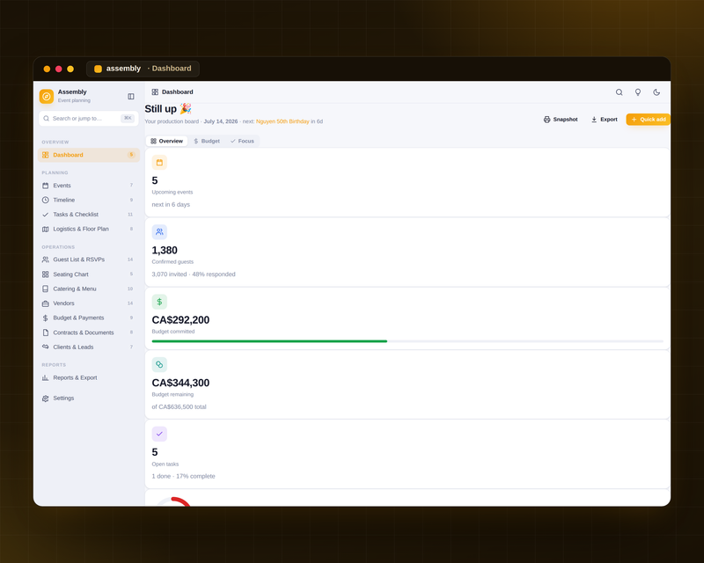Click the 'next in 6 days' text
704x563 pixels.
point(171,205)
